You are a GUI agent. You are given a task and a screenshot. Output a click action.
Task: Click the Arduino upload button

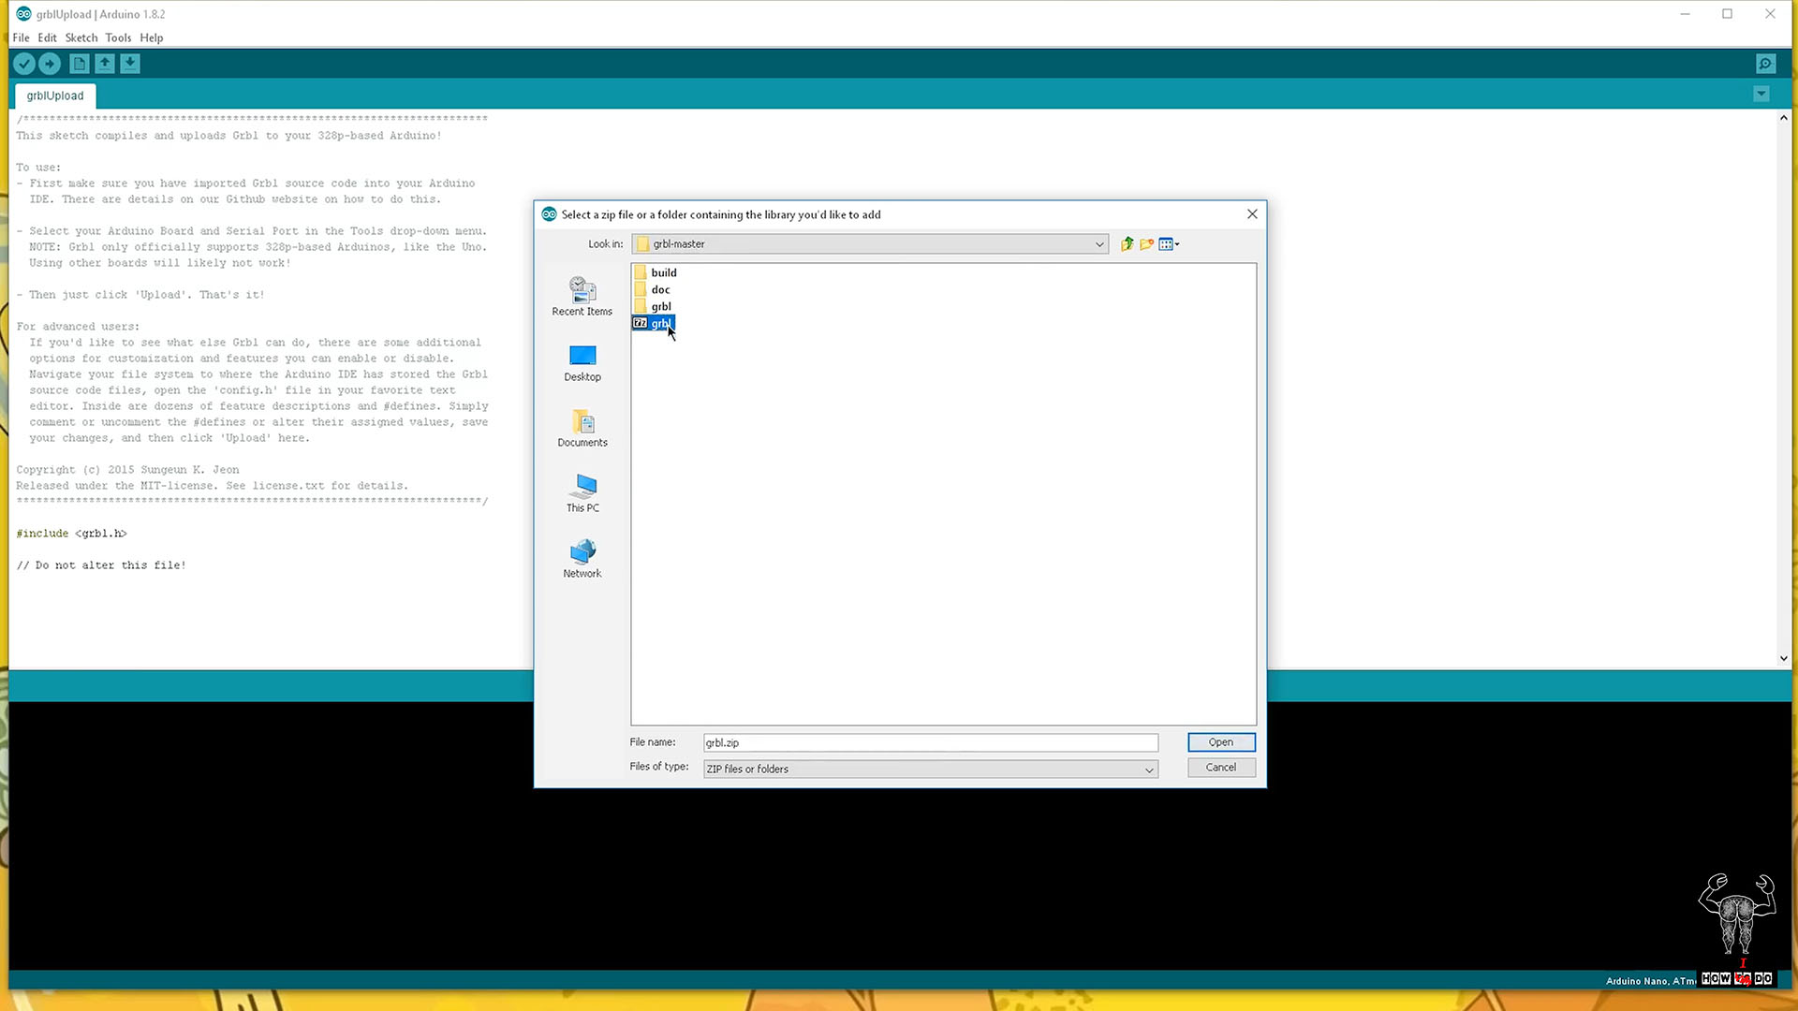tap(50, 63)
